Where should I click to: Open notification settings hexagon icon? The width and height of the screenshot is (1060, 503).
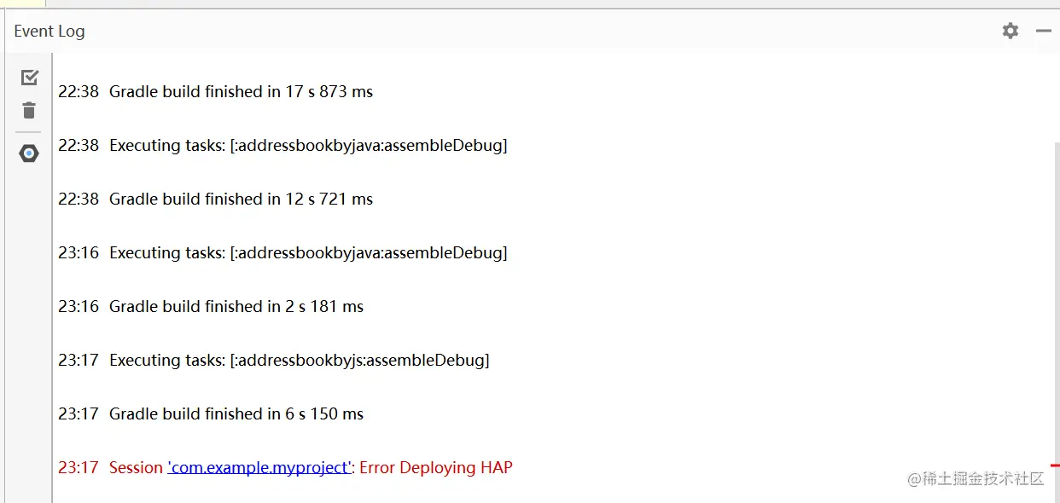(x=29, y=153)
